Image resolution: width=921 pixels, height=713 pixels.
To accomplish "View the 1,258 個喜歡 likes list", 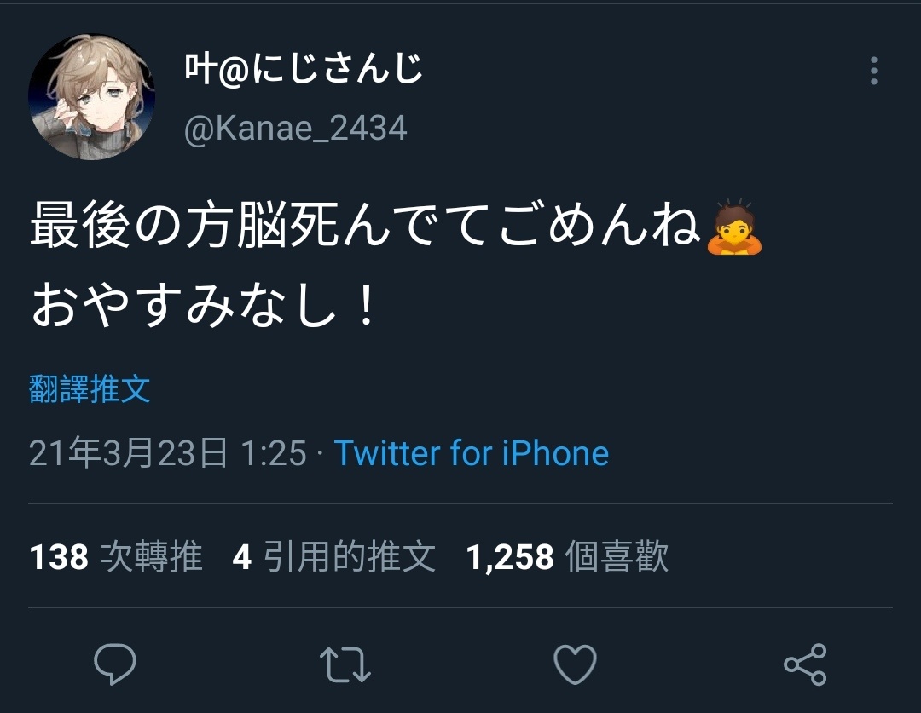I will click(x=567, y=555).
